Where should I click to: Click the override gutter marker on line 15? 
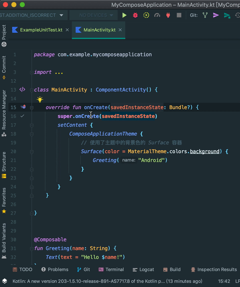(23, 107)
